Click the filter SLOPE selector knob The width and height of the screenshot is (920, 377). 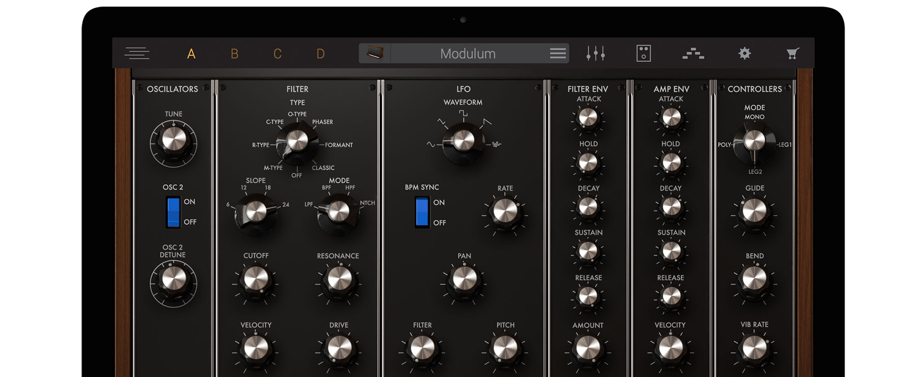(256, 213)
